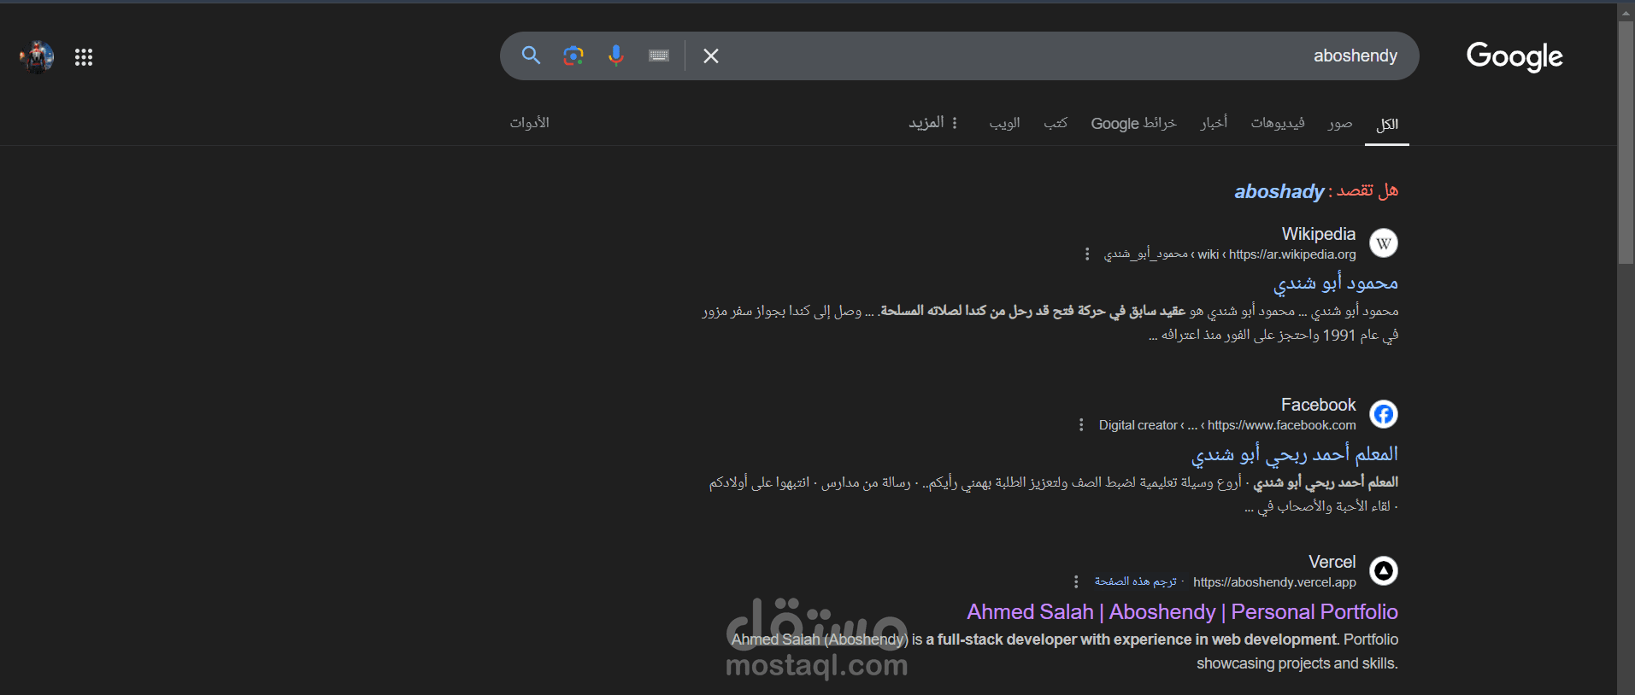This screenshot has width=1635, height=695.
Task: Click the facebook.com URL breadcrumb
Action: [x=1227, y=425]
